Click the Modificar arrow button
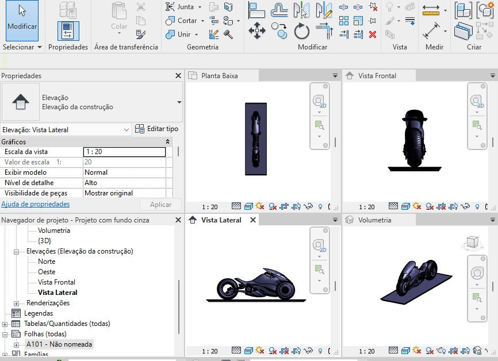The width and height of the screenshot is (498, 361). pyautogui.click(x=22, y=21)
